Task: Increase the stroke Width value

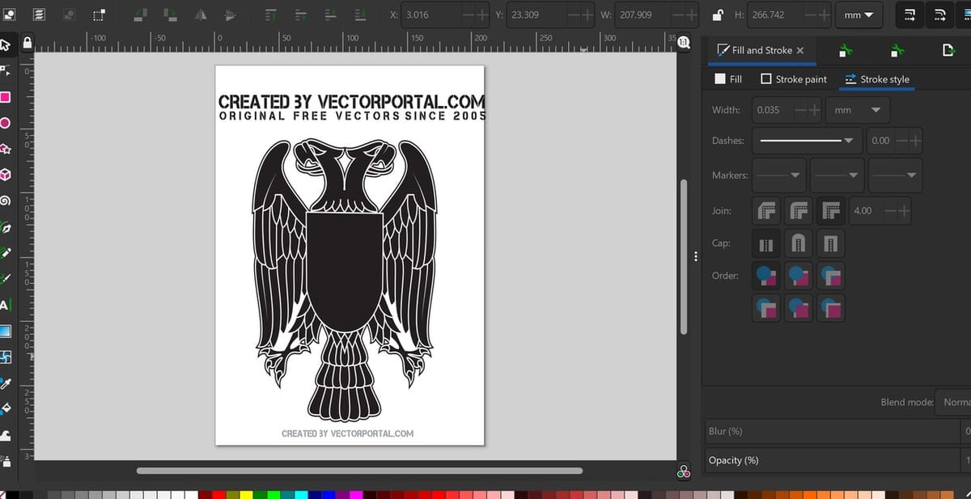Action: point(814,110)
